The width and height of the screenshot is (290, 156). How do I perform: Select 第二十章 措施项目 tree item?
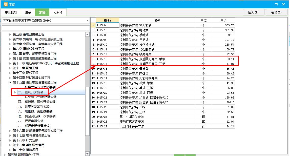26,150
